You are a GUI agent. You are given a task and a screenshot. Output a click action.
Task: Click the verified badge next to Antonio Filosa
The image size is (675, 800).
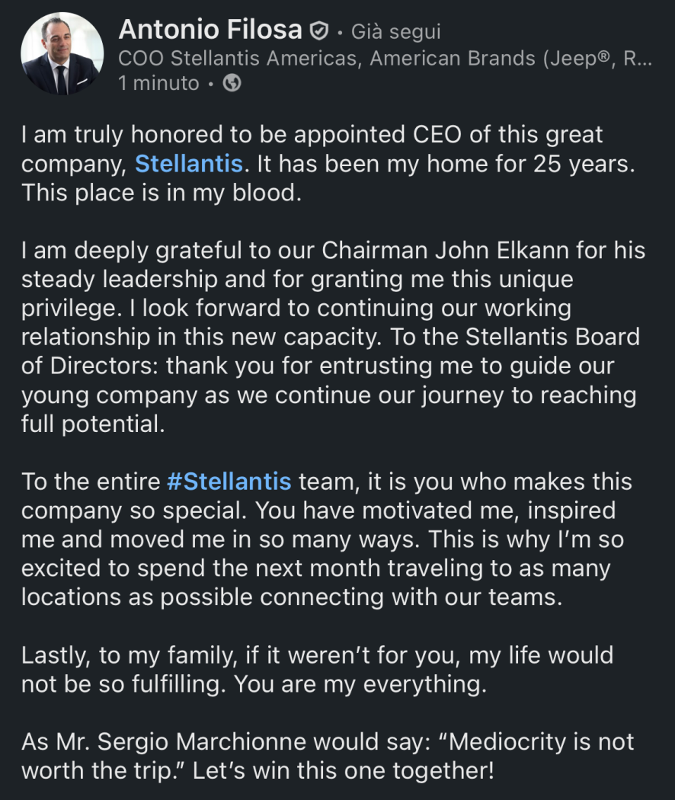coord(318,31)
